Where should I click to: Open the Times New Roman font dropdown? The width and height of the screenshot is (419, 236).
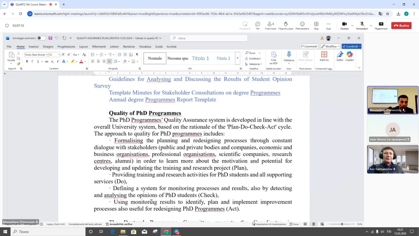(47, 55)
